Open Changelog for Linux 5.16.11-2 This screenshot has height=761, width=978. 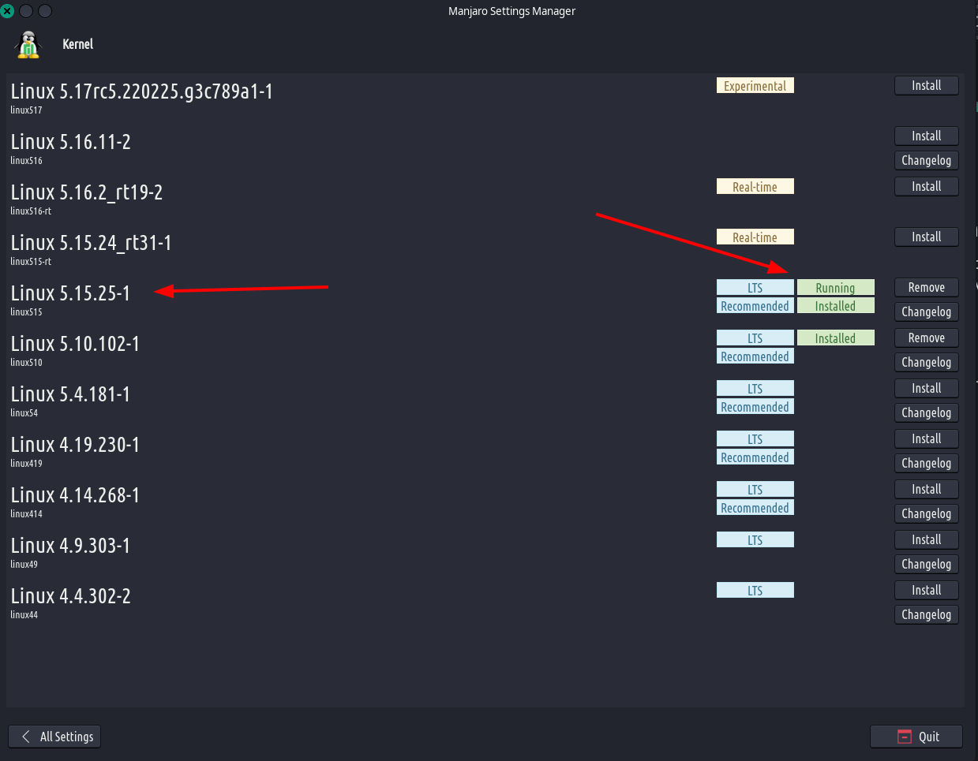point(927,160)
